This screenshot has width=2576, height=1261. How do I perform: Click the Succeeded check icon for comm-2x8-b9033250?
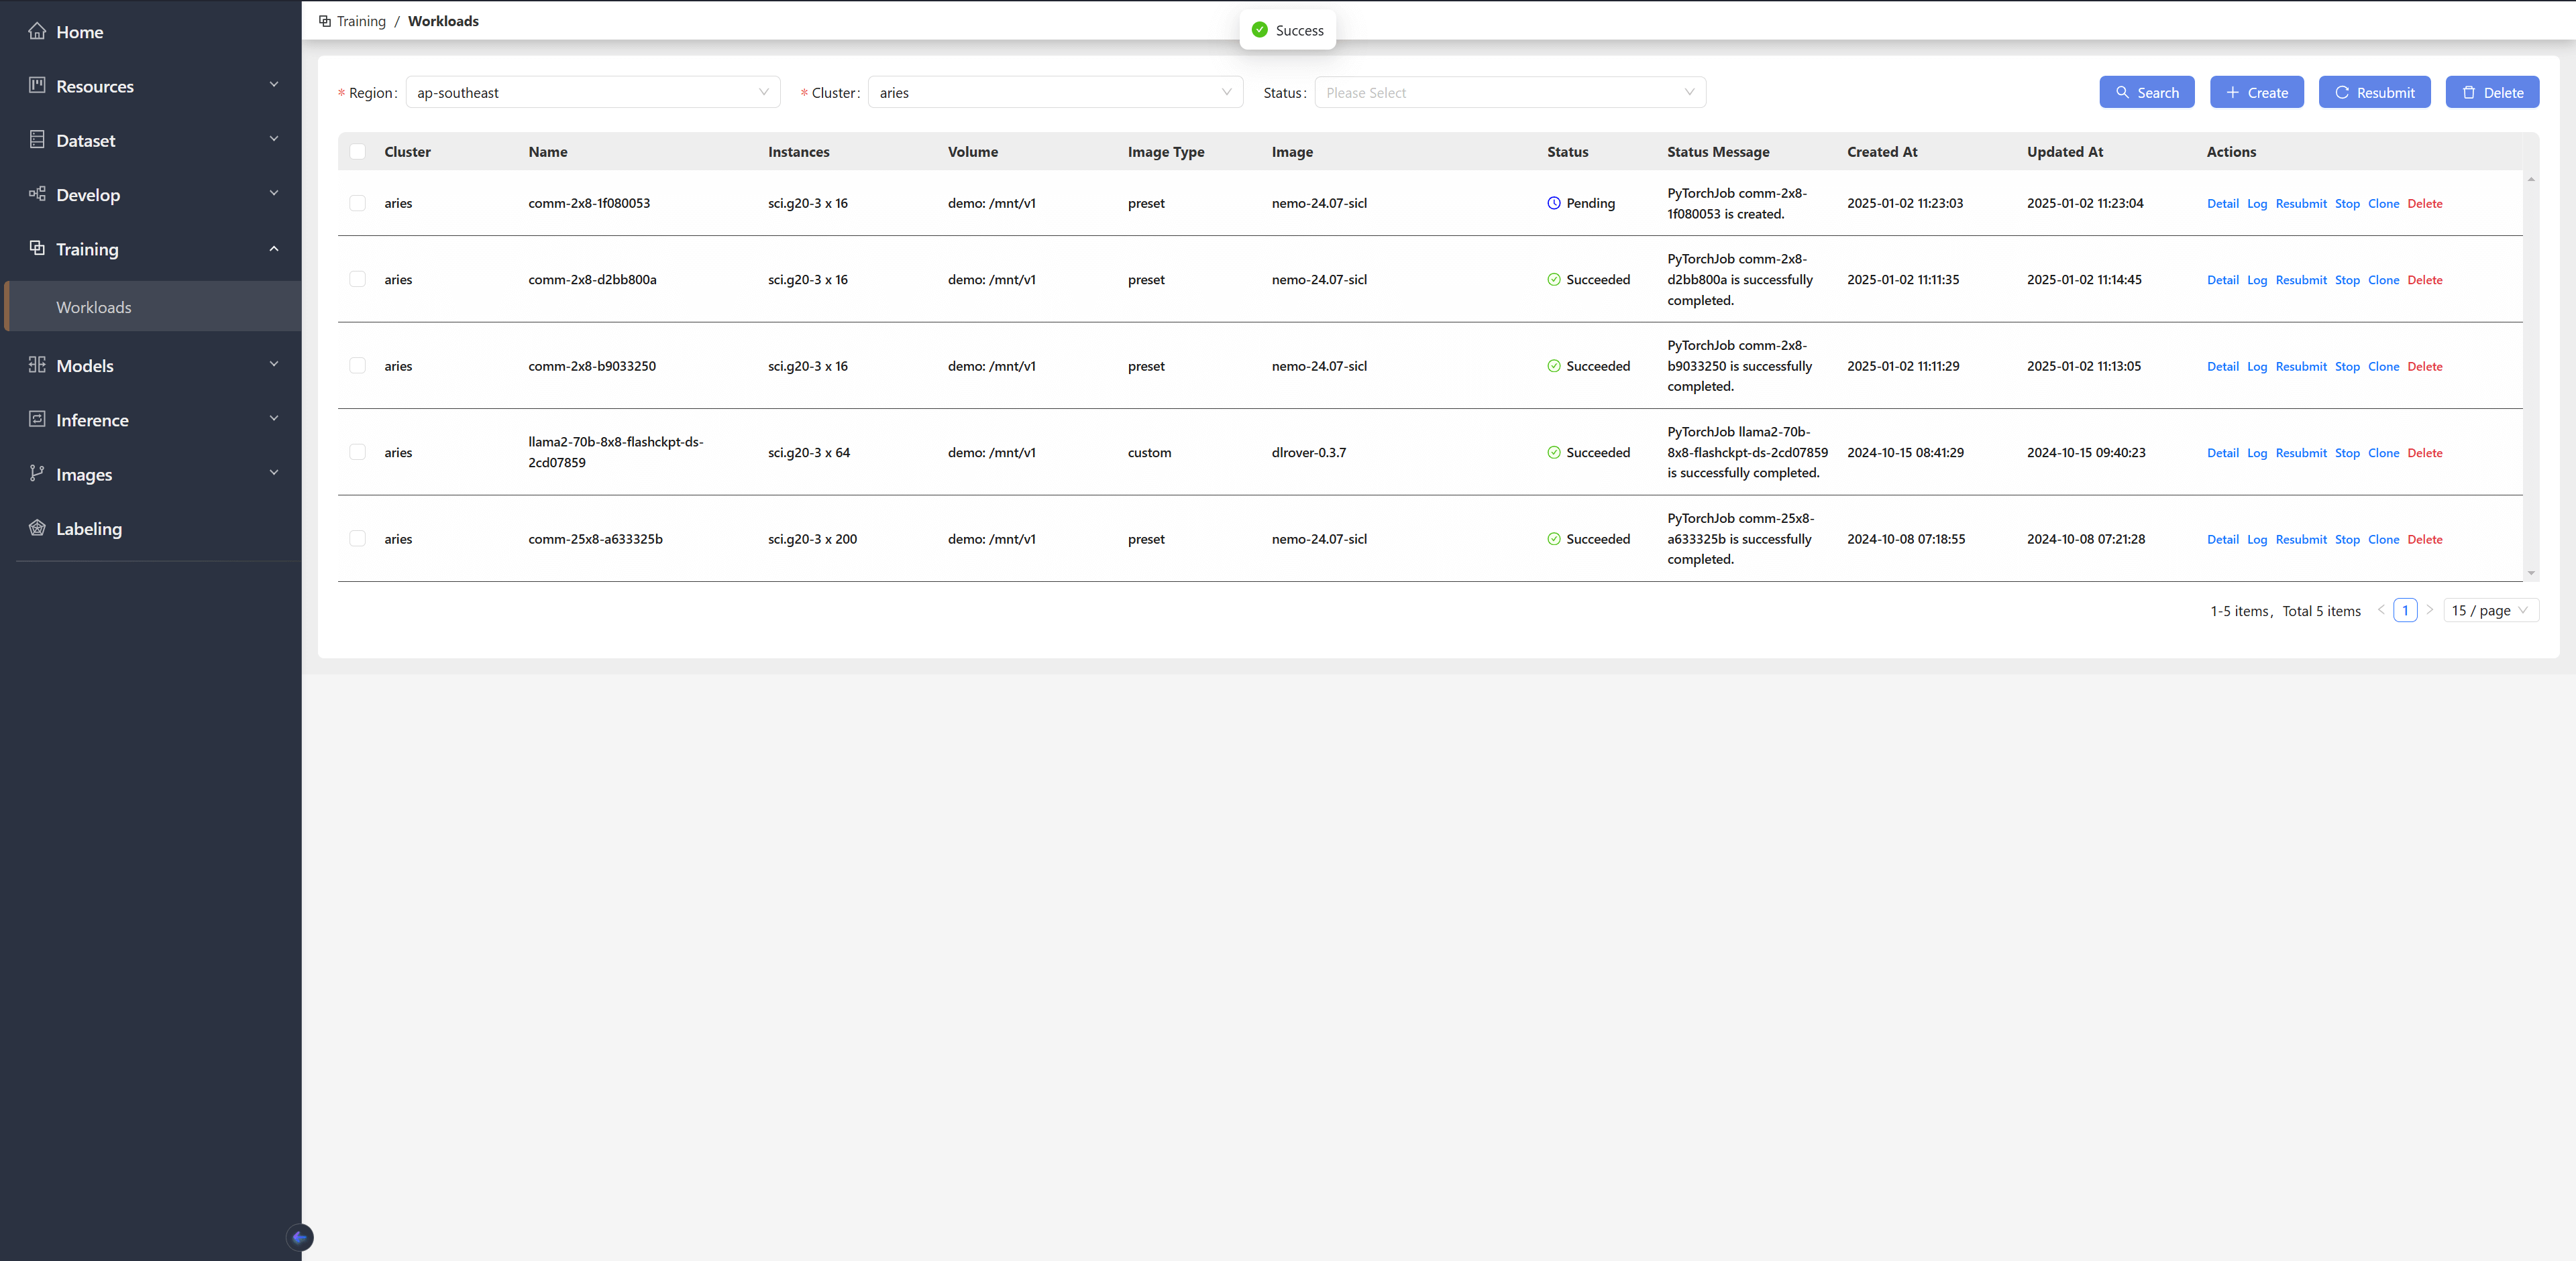click(1554, 366)
